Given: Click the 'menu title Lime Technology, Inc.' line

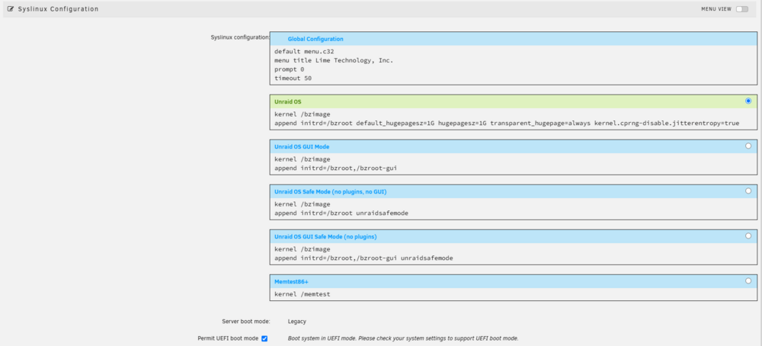Looking at the screenshot, I should coord(334,60).
